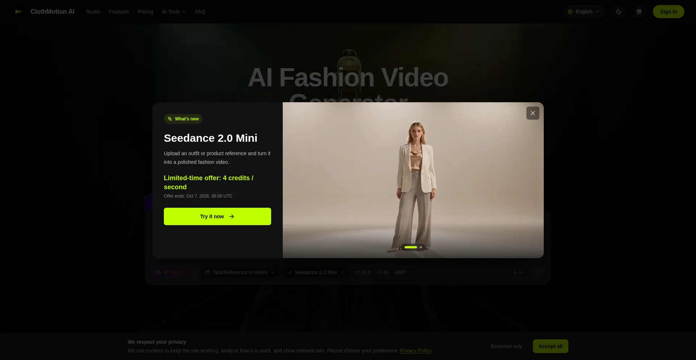The height and width of the screenshot is (360, 696).
Task: Click the Seedance 2.0 Mini heading
Action: coord(211,138)
